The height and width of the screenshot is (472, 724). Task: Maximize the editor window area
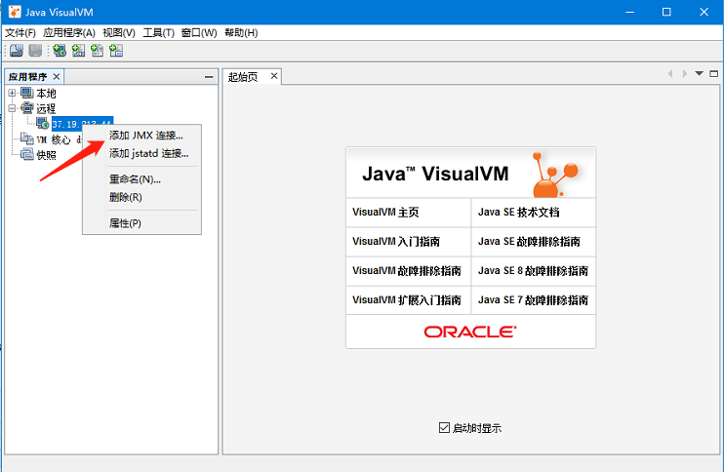pyautogui.click(x=714, y=74)
